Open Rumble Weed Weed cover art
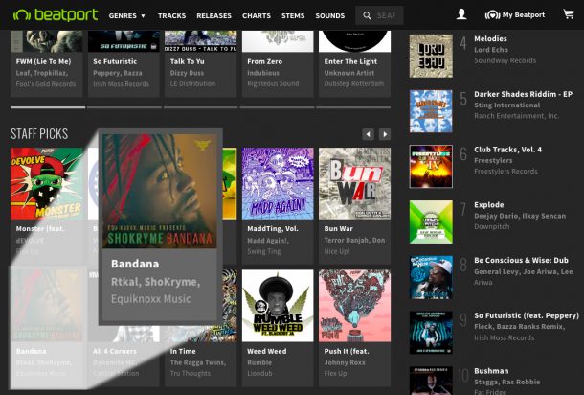Screen dimensions: 584x395 (x=278, y=306)
